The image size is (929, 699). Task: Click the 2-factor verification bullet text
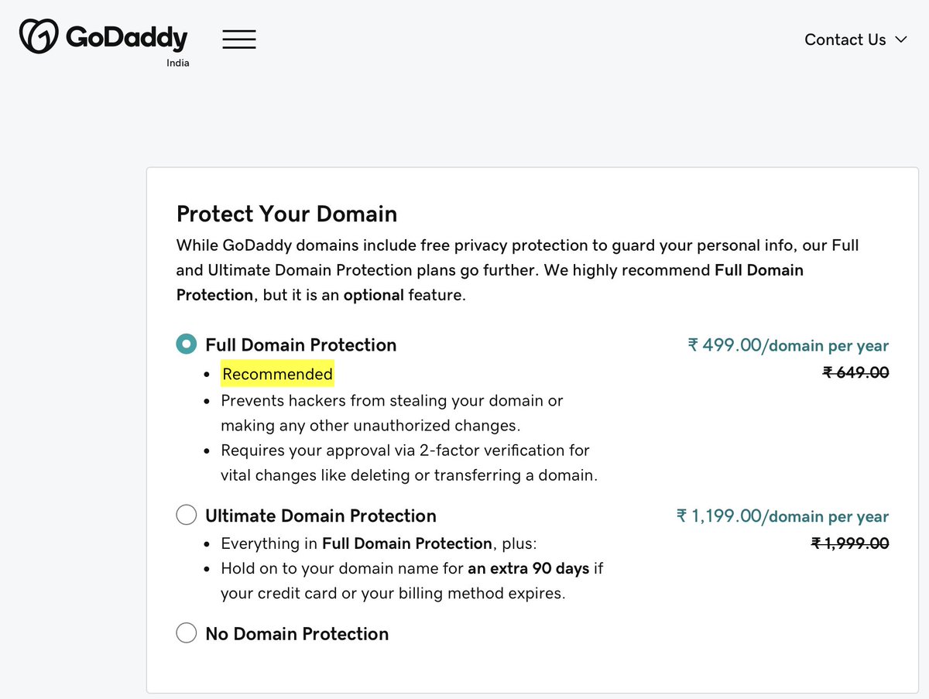(x=409, y=463)
